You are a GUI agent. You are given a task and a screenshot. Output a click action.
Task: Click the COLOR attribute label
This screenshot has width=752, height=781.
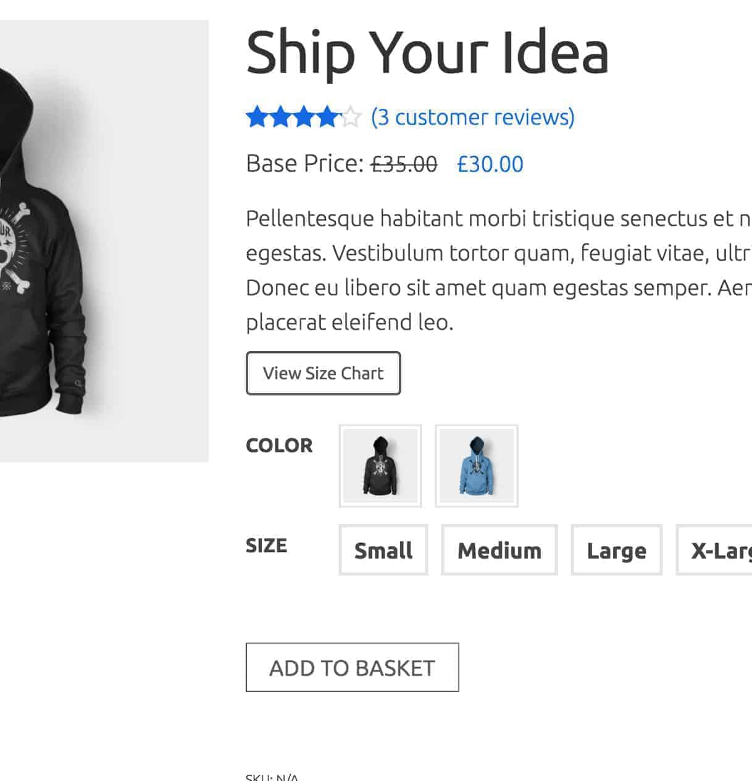279,445
